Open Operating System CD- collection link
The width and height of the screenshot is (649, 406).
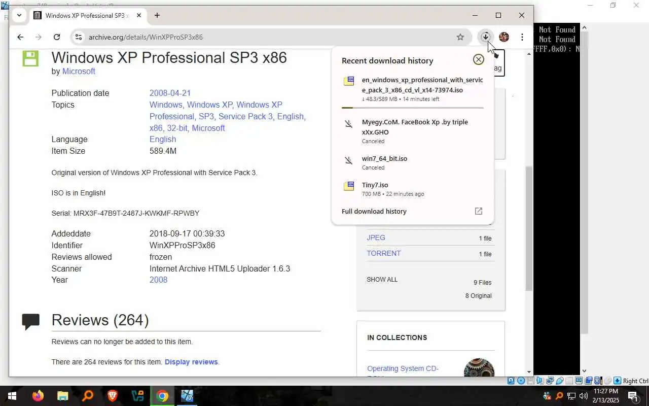click(403, 368)
